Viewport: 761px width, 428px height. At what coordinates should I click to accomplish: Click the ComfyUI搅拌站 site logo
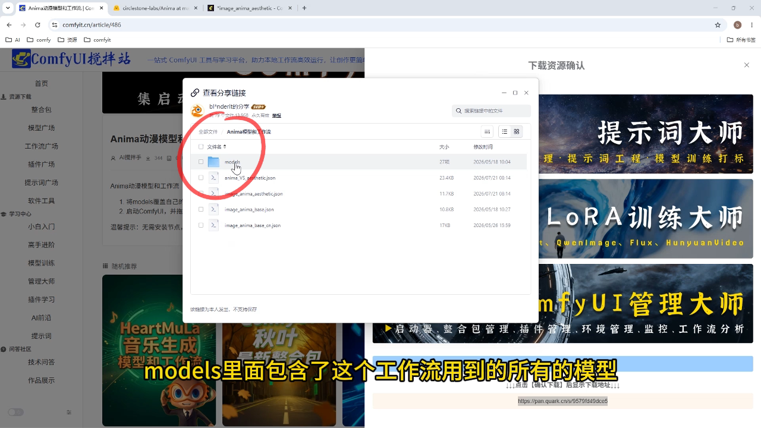[71, 59]
